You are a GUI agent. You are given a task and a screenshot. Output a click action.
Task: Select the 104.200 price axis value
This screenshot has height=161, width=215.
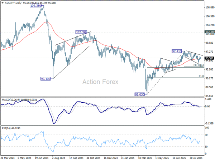(210, 25)
